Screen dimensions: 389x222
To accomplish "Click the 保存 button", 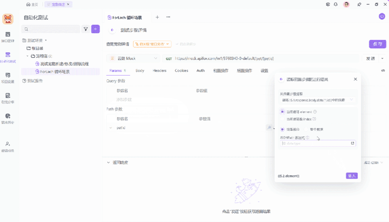I will pos(378,44).
